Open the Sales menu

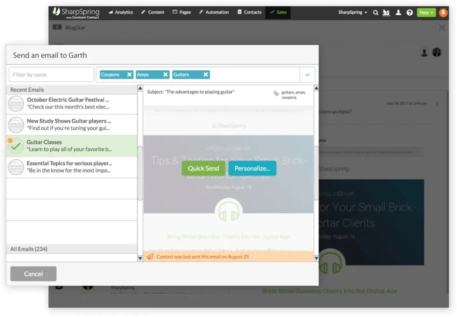click(x=278, y=12)
